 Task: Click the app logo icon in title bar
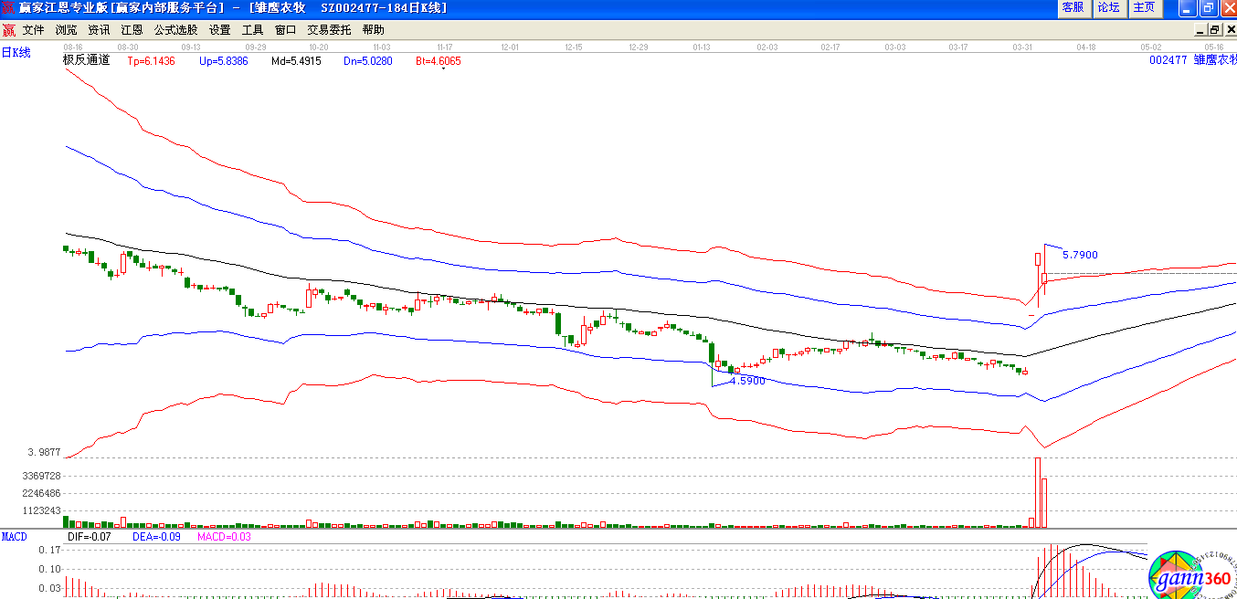coord(8,8)
